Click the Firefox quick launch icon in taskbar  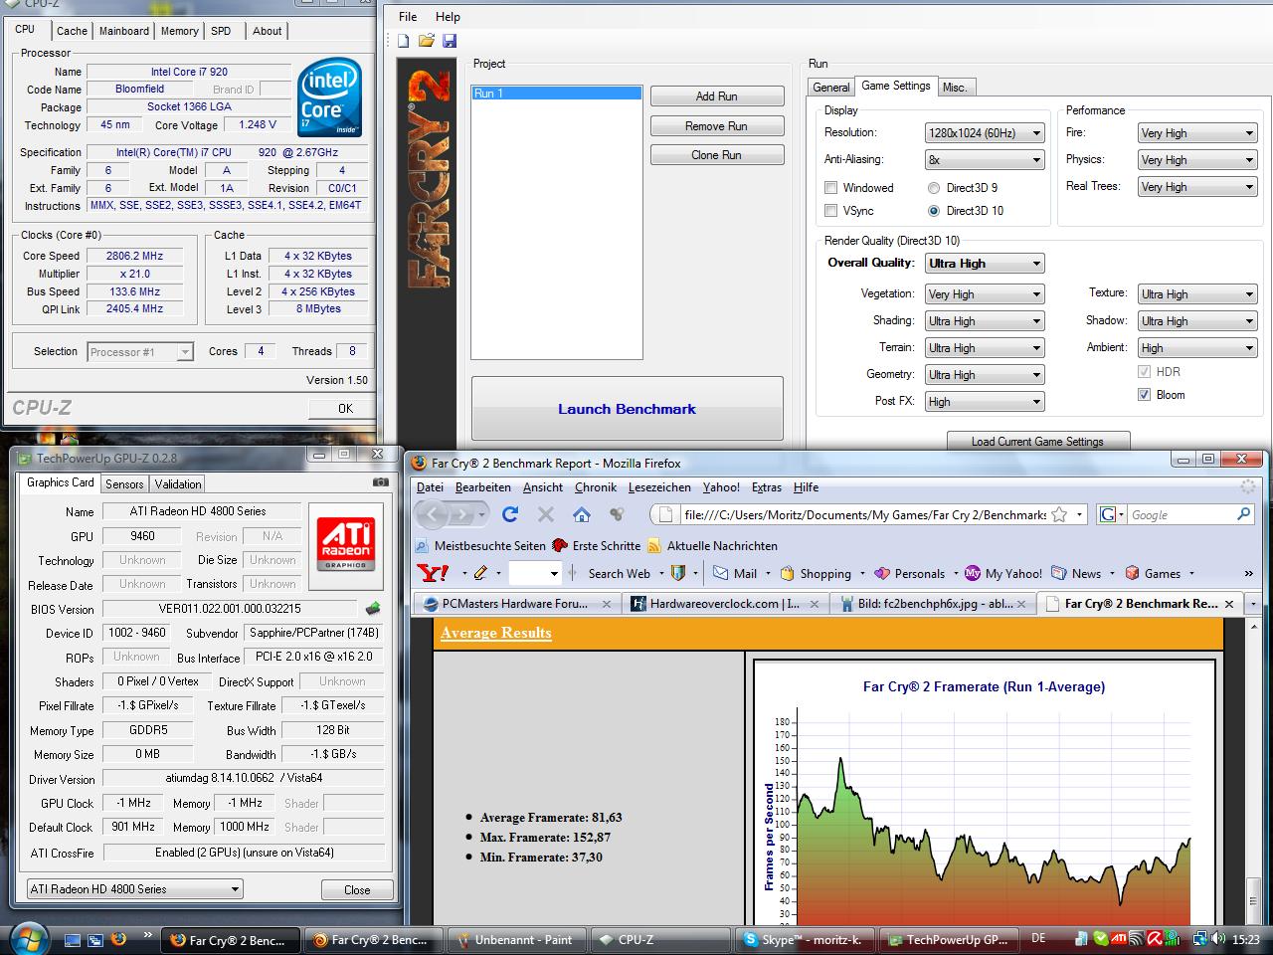coord(118,938)
